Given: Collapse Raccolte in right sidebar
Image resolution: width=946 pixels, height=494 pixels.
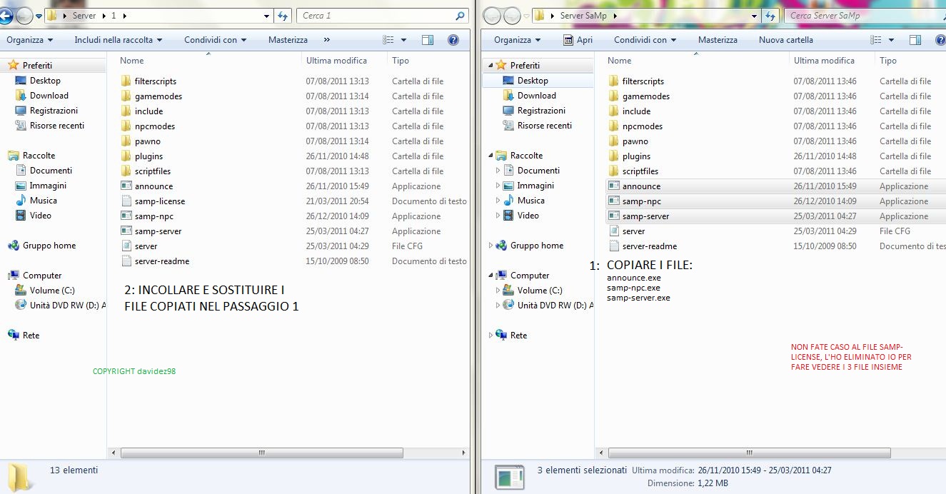Looking at the screenshot, I should click(490, 156).
